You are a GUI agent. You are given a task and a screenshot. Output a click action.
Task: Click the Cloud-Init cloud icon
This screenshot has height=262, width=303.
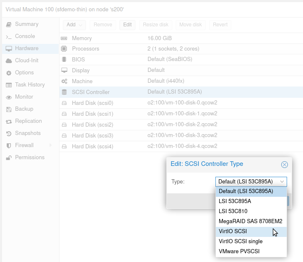pos(9,61)
